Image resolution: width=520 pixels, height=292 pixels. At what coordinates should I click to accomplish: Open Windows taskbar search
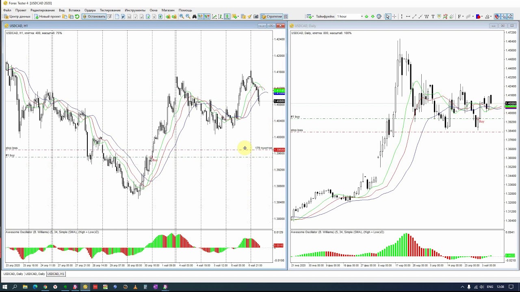tap(15, 287)
